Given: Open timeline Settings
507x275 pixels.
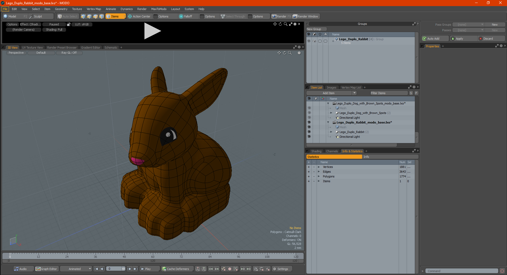Looking at the screenshot, I should pos(282,269).
